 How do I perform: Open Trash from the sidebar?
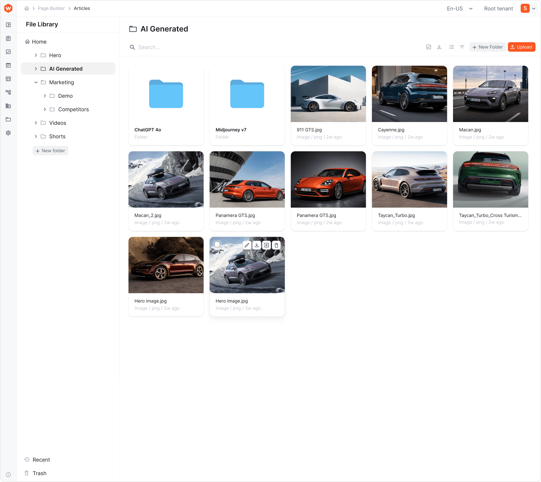pos(39,473)
